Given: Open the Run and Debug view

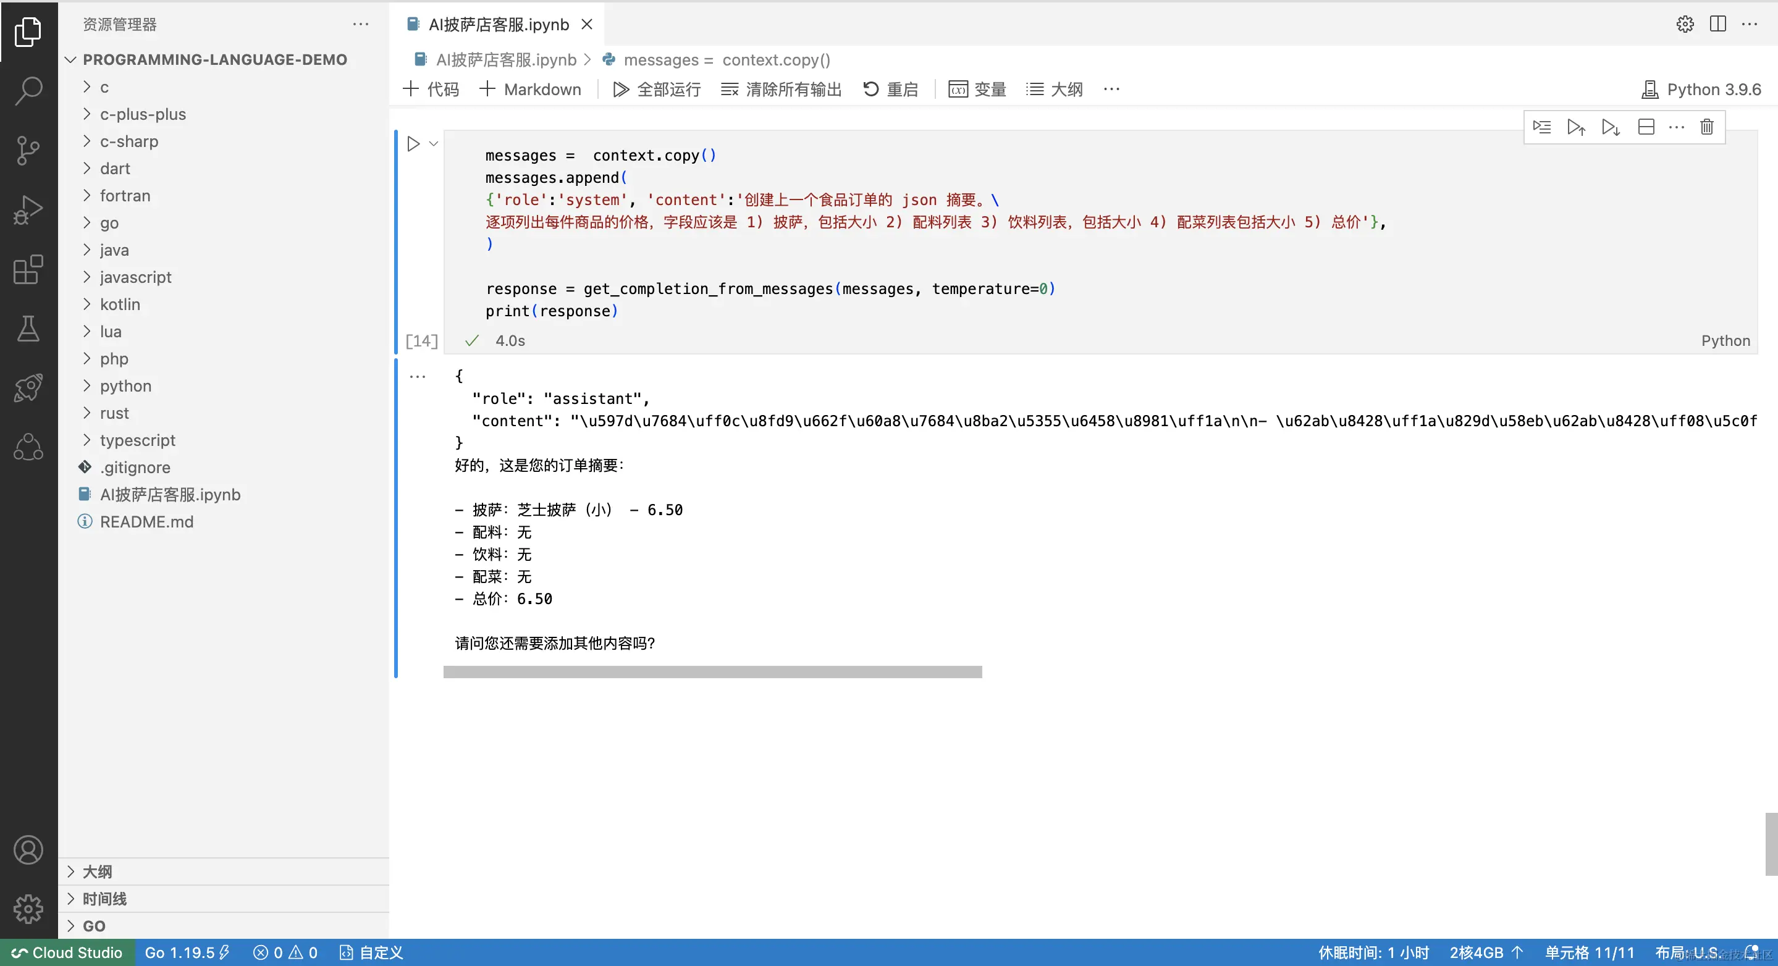Looking at the screenshot, I should click(x=28, y=210).
